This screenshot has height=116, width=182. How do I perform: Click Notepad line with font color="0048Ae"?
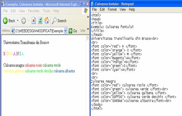pyautogui.click(x=131, y=101)
